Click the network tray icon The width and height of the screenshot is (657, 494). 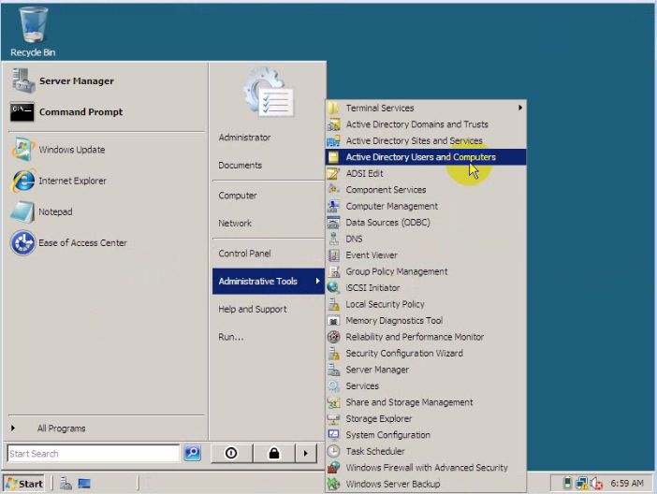coord(581,484)
